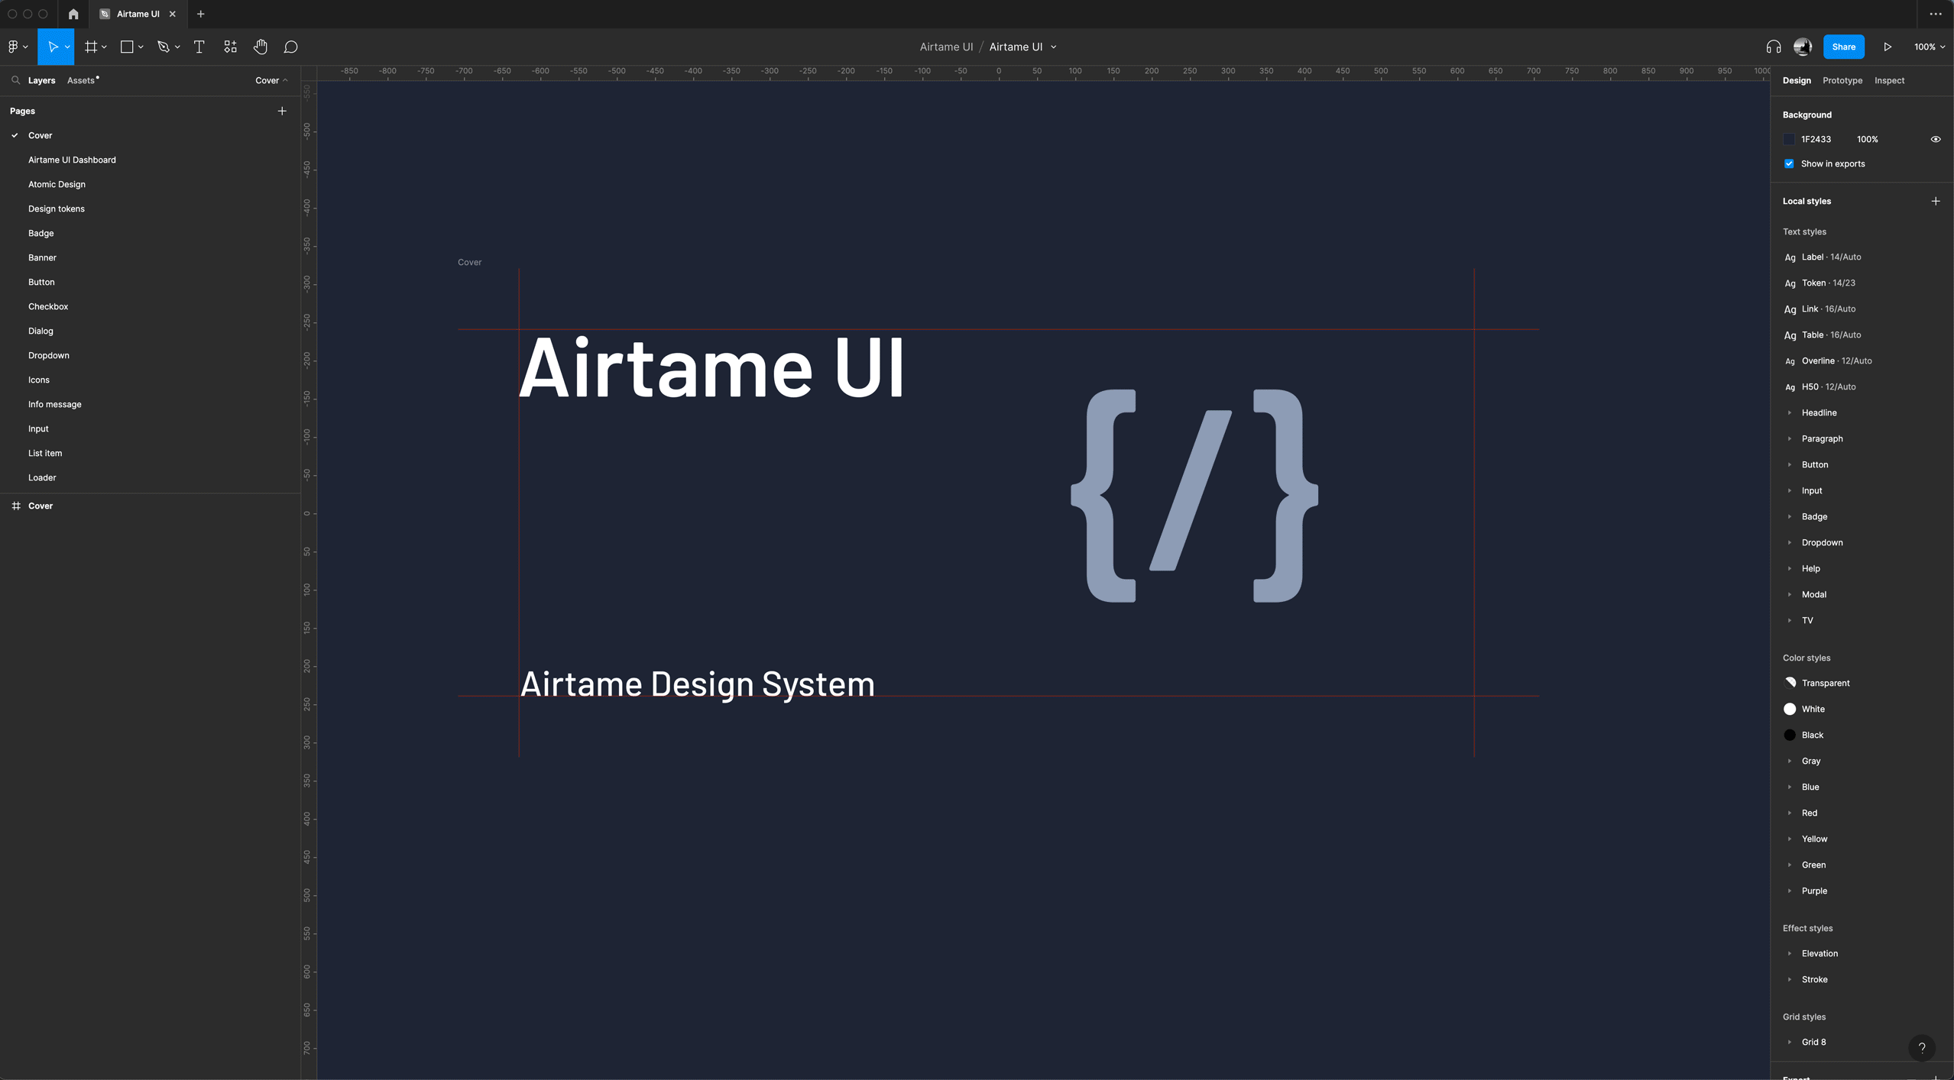The height and width of the screenshot is (1080, 1954).
Task: Click the Share button
Action: [x=1842, y=47]
